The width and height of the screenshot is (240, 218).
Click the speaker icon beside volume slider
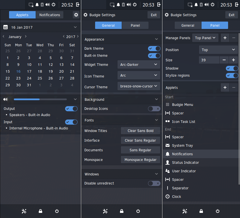tap(5, 99)
